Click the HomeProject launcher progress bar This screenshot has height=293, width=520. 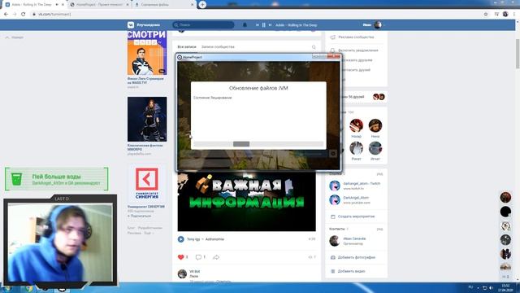tap(258, 144)
